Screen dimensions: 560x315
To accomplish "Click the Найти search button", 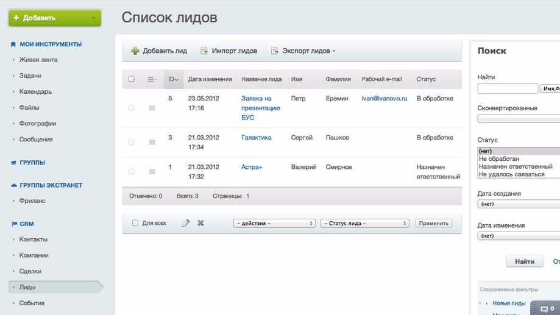I will click(525, 261).
